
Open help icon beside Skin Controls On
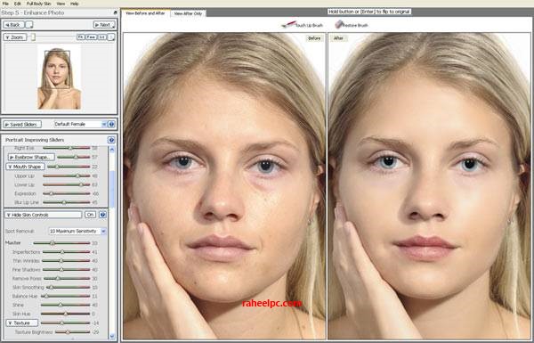click(x=102, y=215)
